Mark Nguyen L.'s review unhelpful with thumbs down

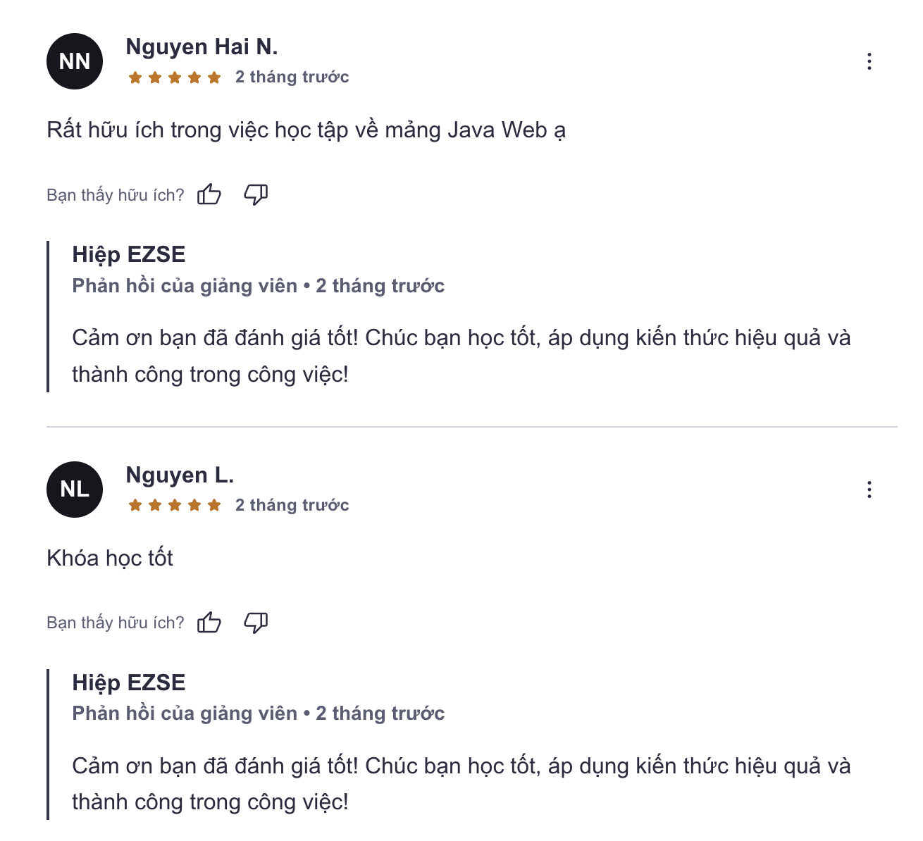pos(256,622)
